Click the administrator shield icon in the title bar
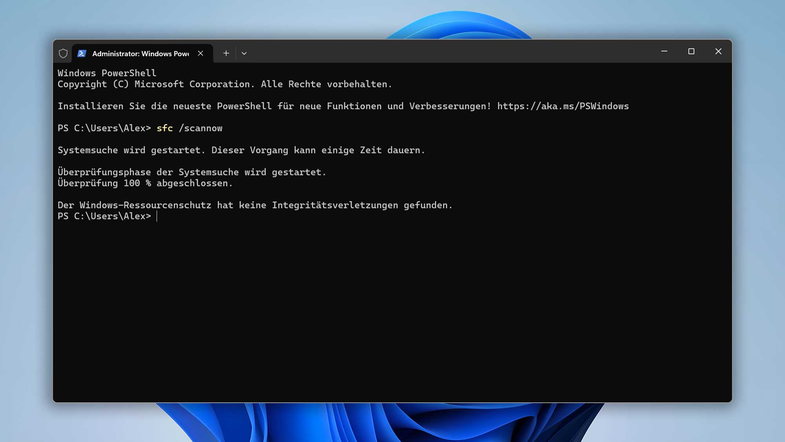The height and width of the screenshot is (442, 785). 63,53
